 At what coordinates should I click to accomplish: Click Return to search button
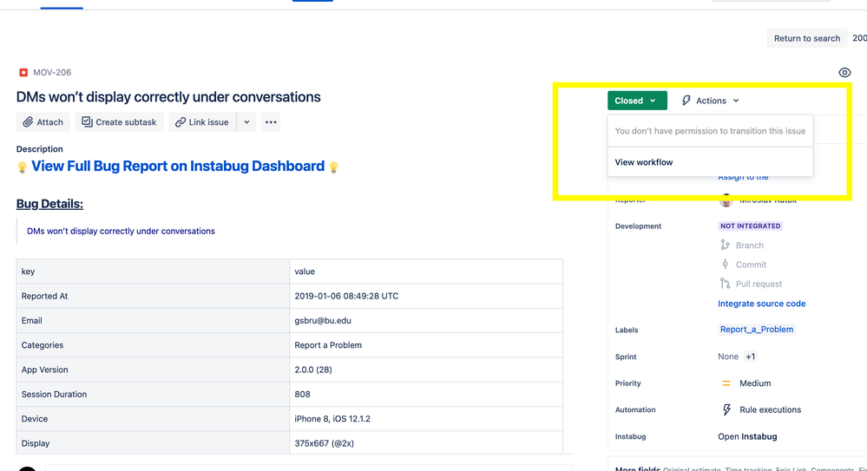(807, 38)
